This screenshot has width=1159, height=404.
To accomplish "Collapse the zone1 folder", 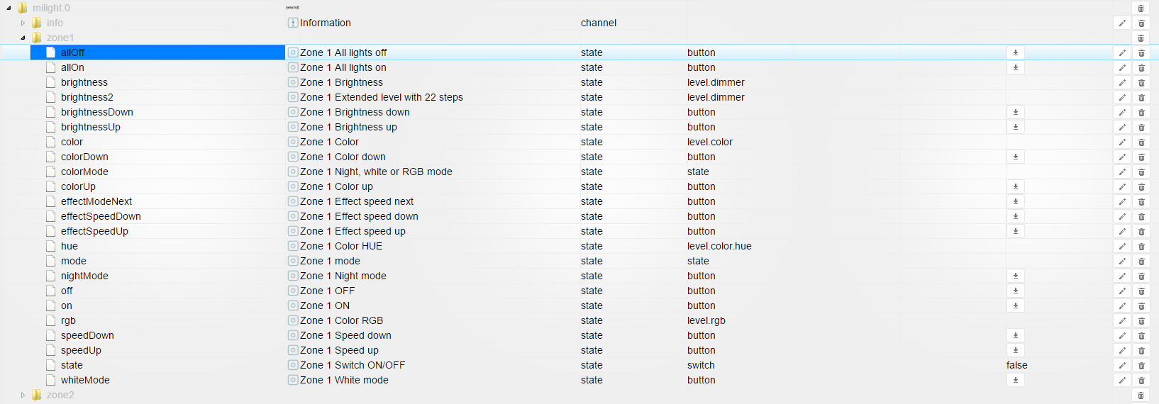I will point(23,38).
